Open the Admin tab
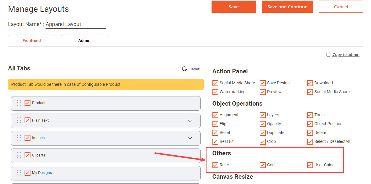The width and height of the screenshot is (371, 184). tap(84, 41)
